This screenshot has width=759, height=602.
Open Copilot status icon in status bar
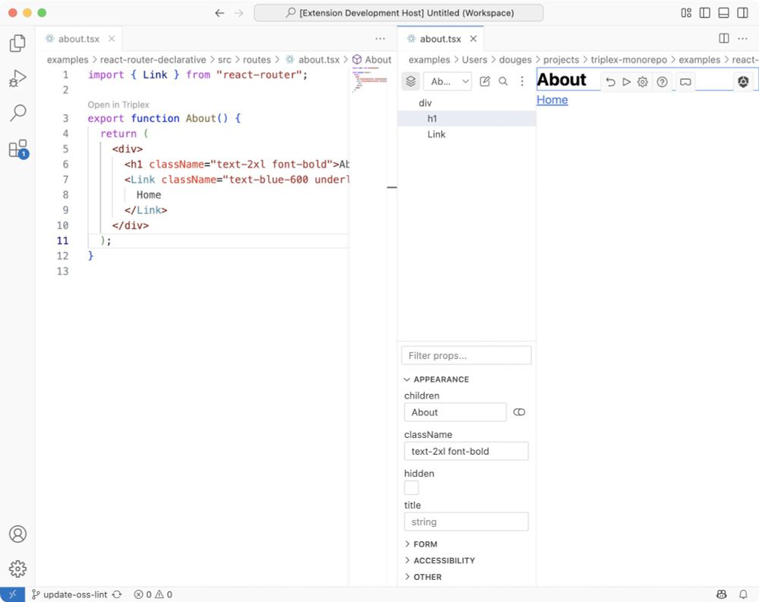point(721,594)
